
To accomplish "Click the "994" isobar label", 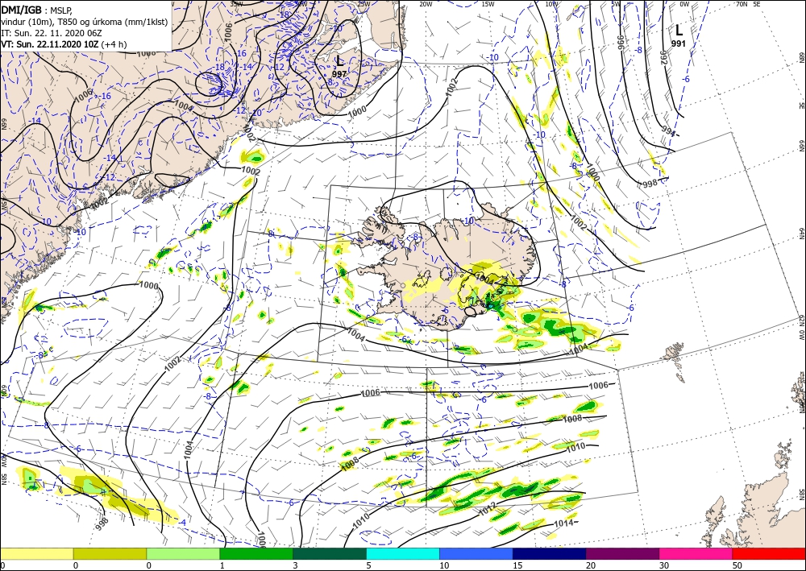I will pyautogui.click(x=667, y=131).
